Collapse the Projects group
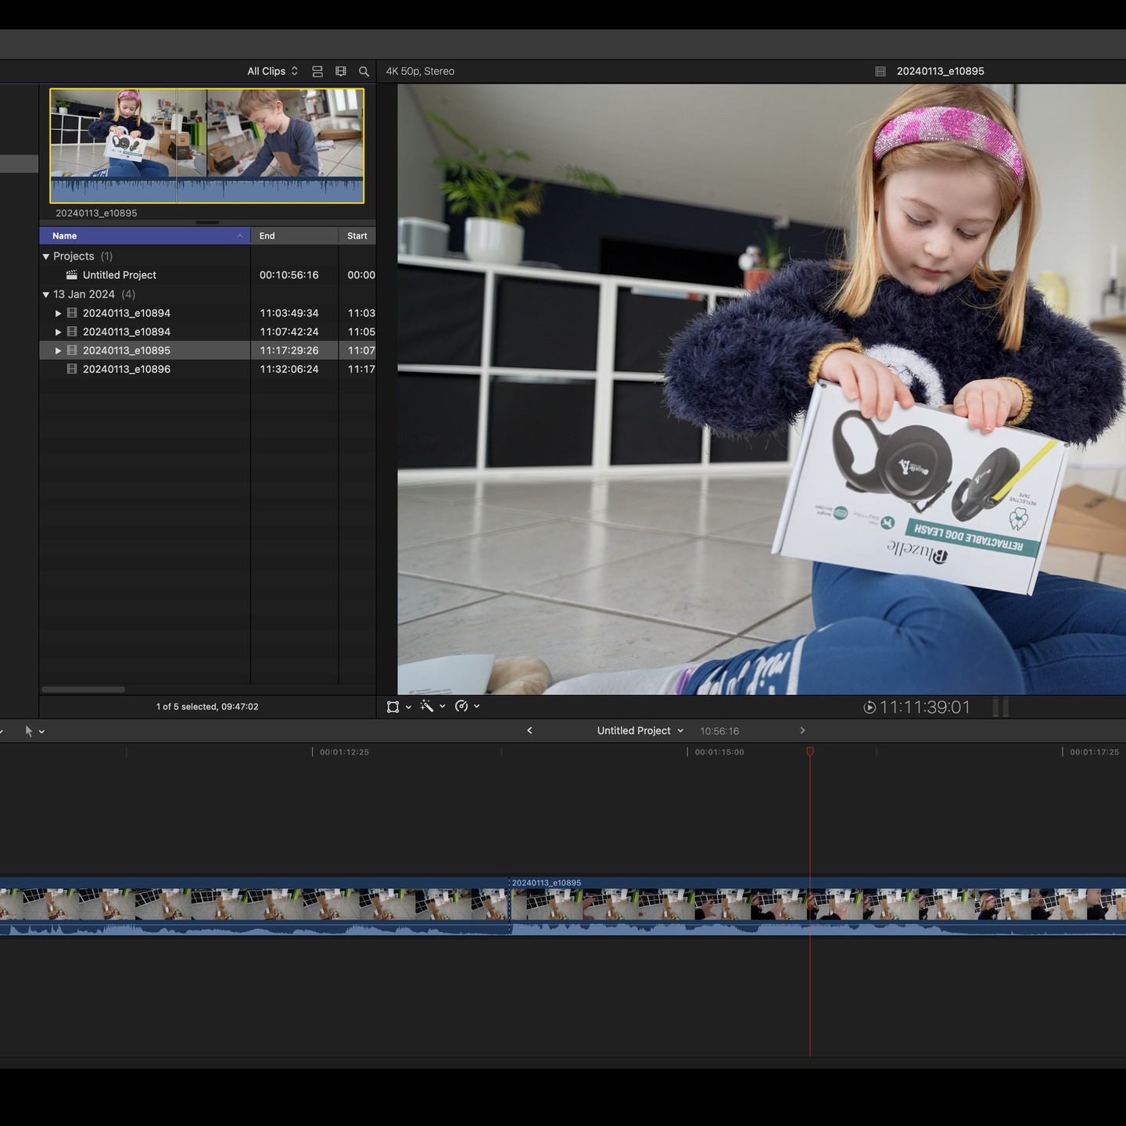The height and width of the screenshot is (1126, 1126). [46, 256]
